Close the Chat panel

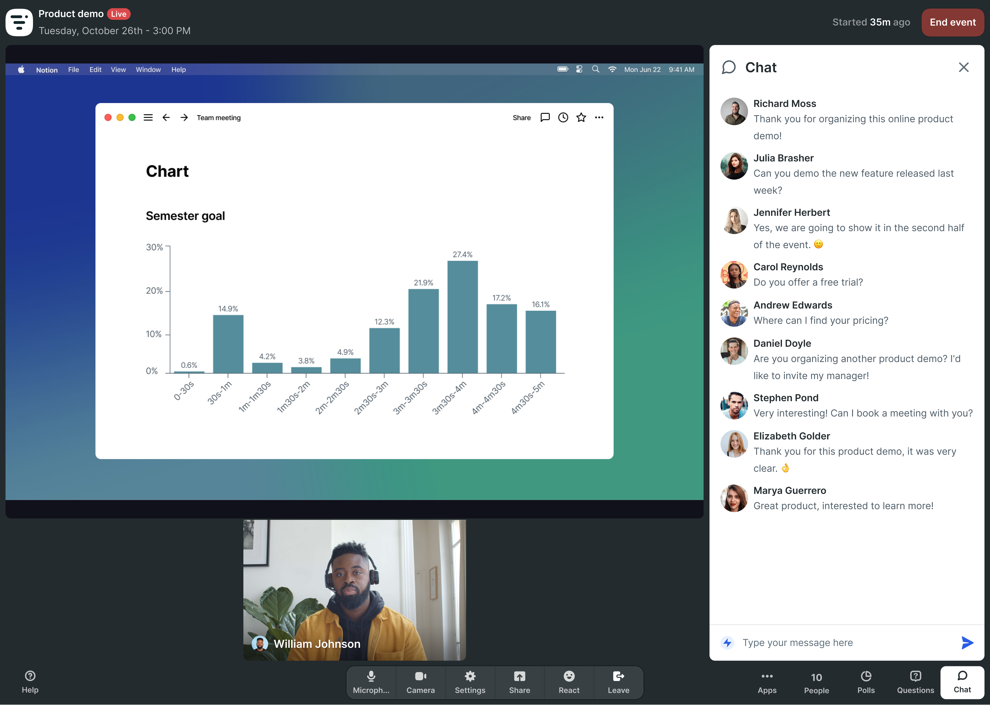click(963, 67)
